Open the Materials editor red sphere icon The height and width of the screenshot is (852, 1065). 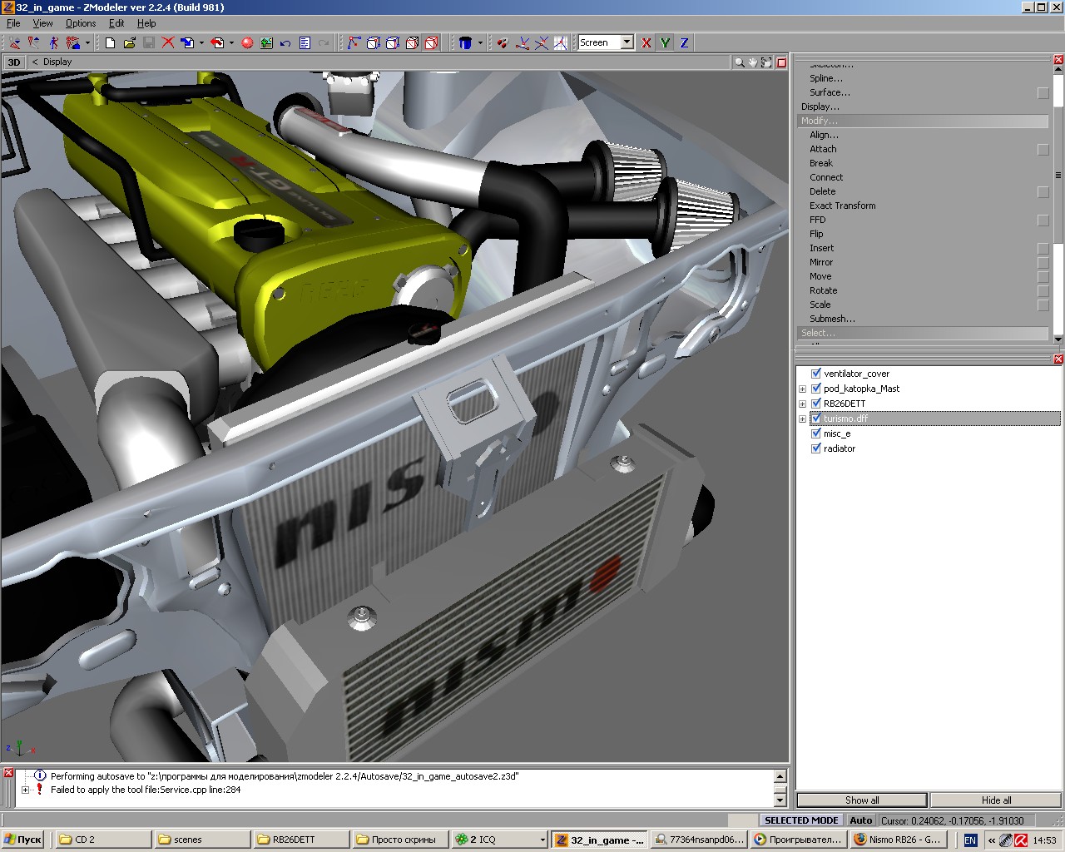[x=247, y=42]
